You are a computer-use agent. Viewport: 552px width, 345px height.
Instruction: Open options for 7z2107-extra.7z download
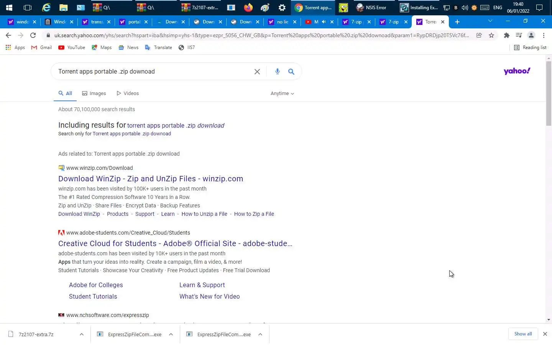pyautogui.click(x=82, y=334)
